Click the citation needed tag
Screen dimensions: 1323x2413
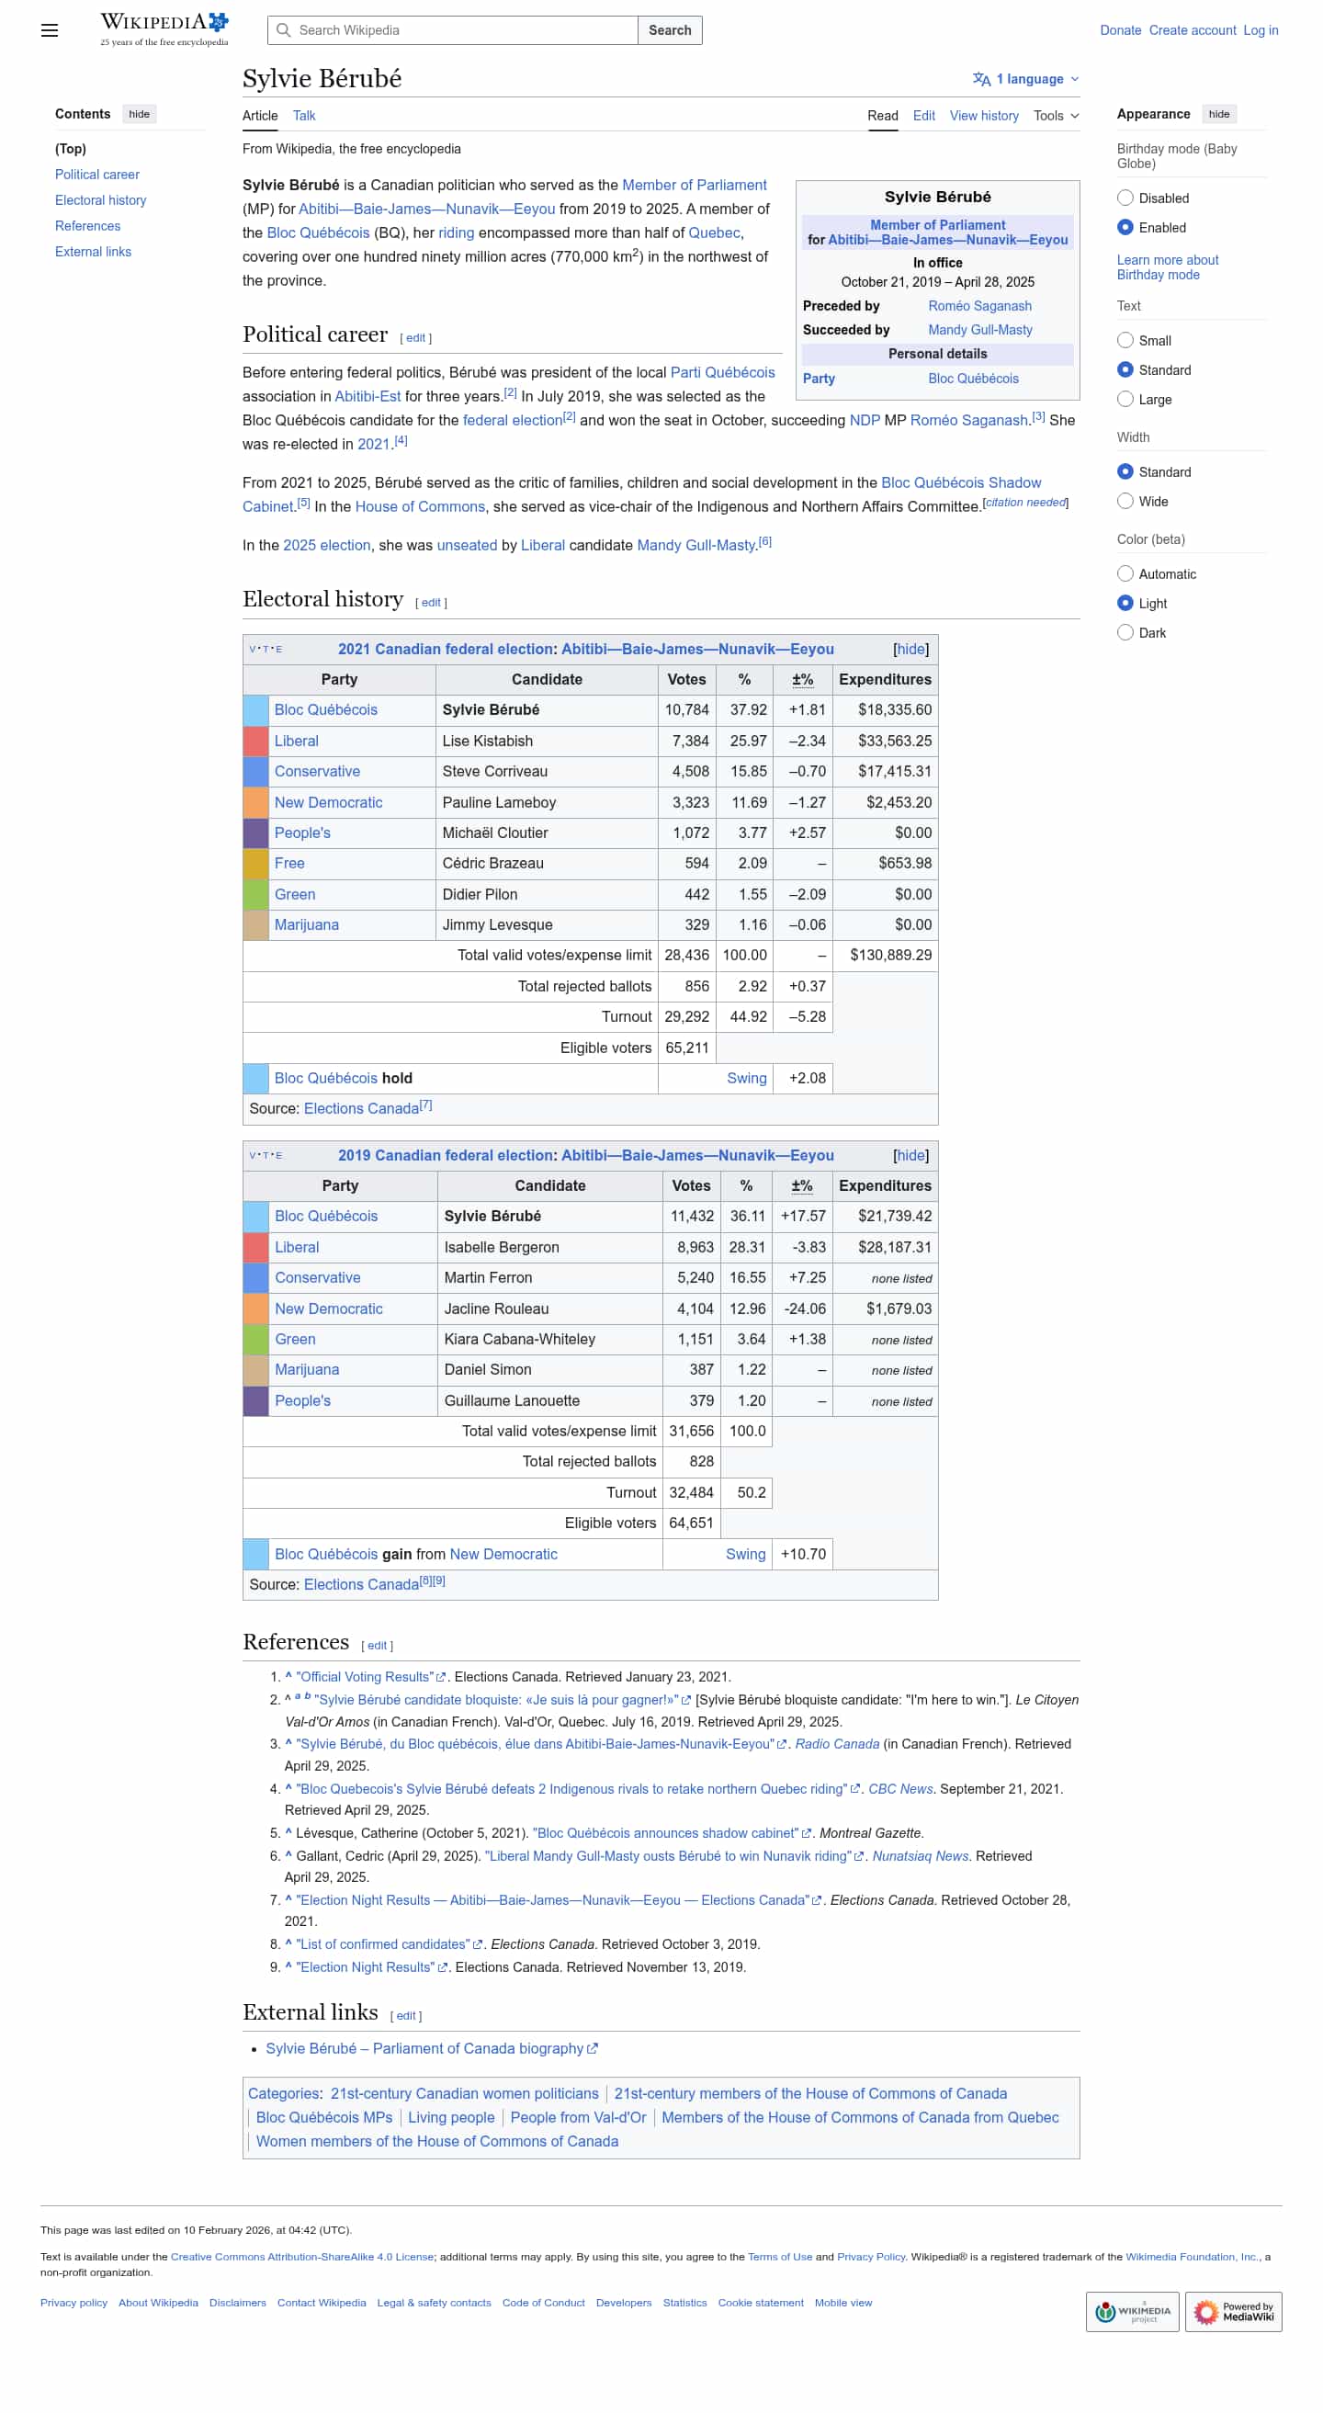point(1025,502)
